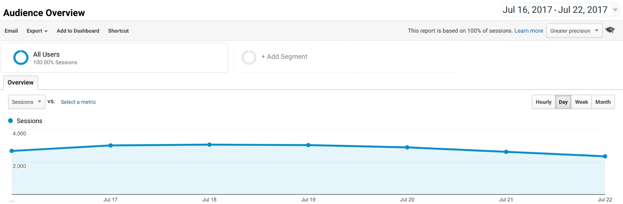This screenshot has width=623, height=204.
Task: Click the blue Sessions legend dot
Action: (11, 121)
